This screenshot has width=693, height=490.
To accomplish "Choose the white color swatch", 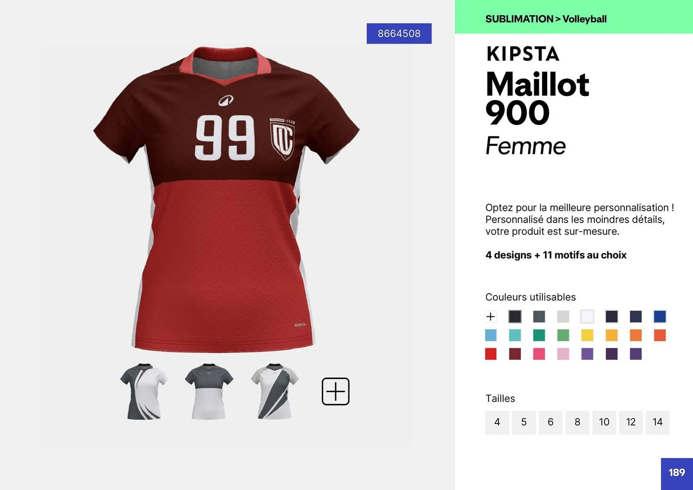I will pos(587,316).
